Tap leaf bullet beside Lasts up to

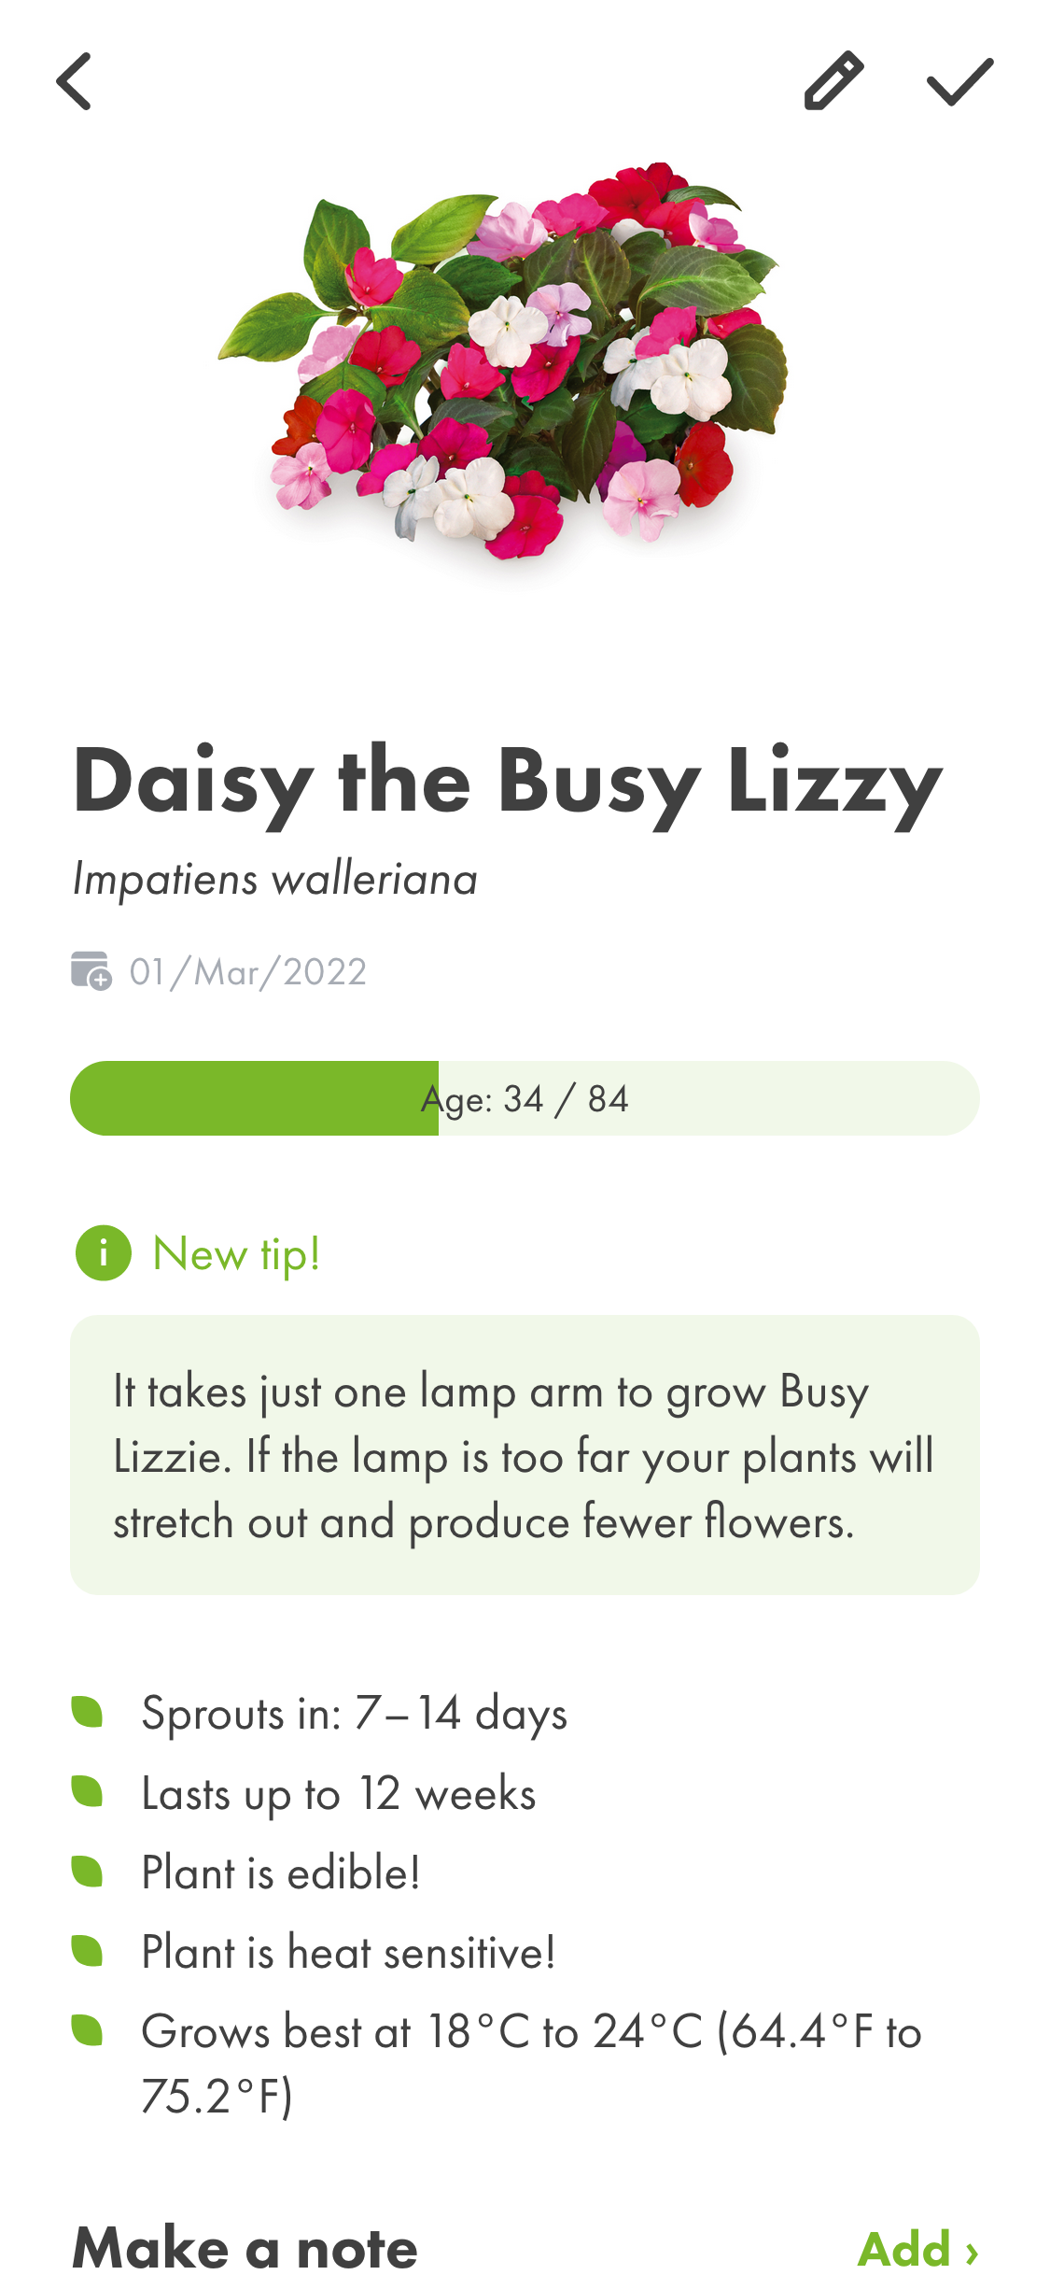tap(87, 1791)
